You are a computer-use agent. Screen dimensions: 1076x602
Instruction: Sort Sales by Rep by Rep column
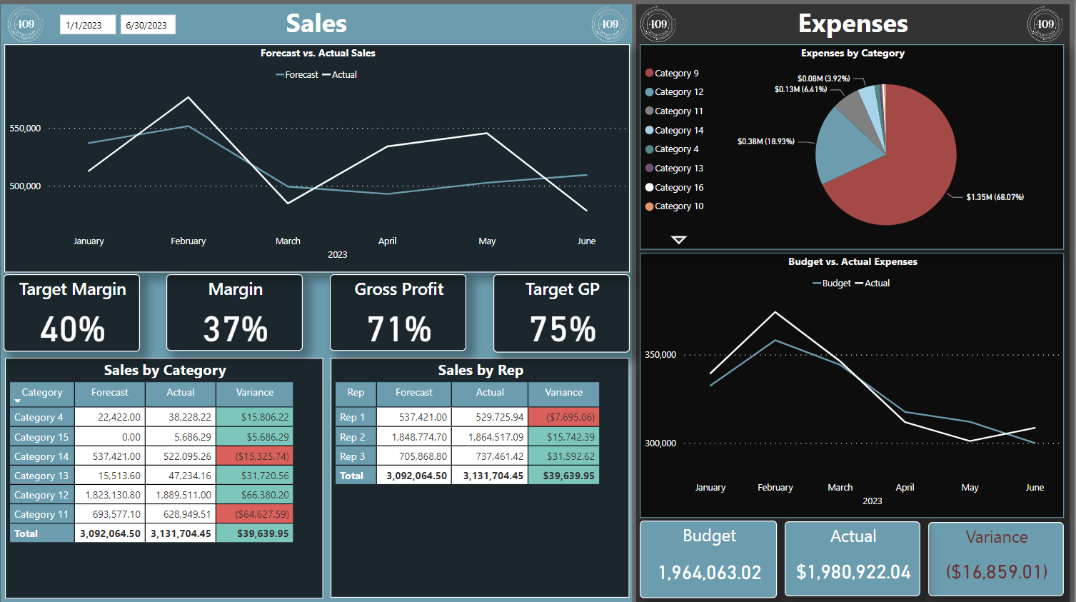point(356,393)
